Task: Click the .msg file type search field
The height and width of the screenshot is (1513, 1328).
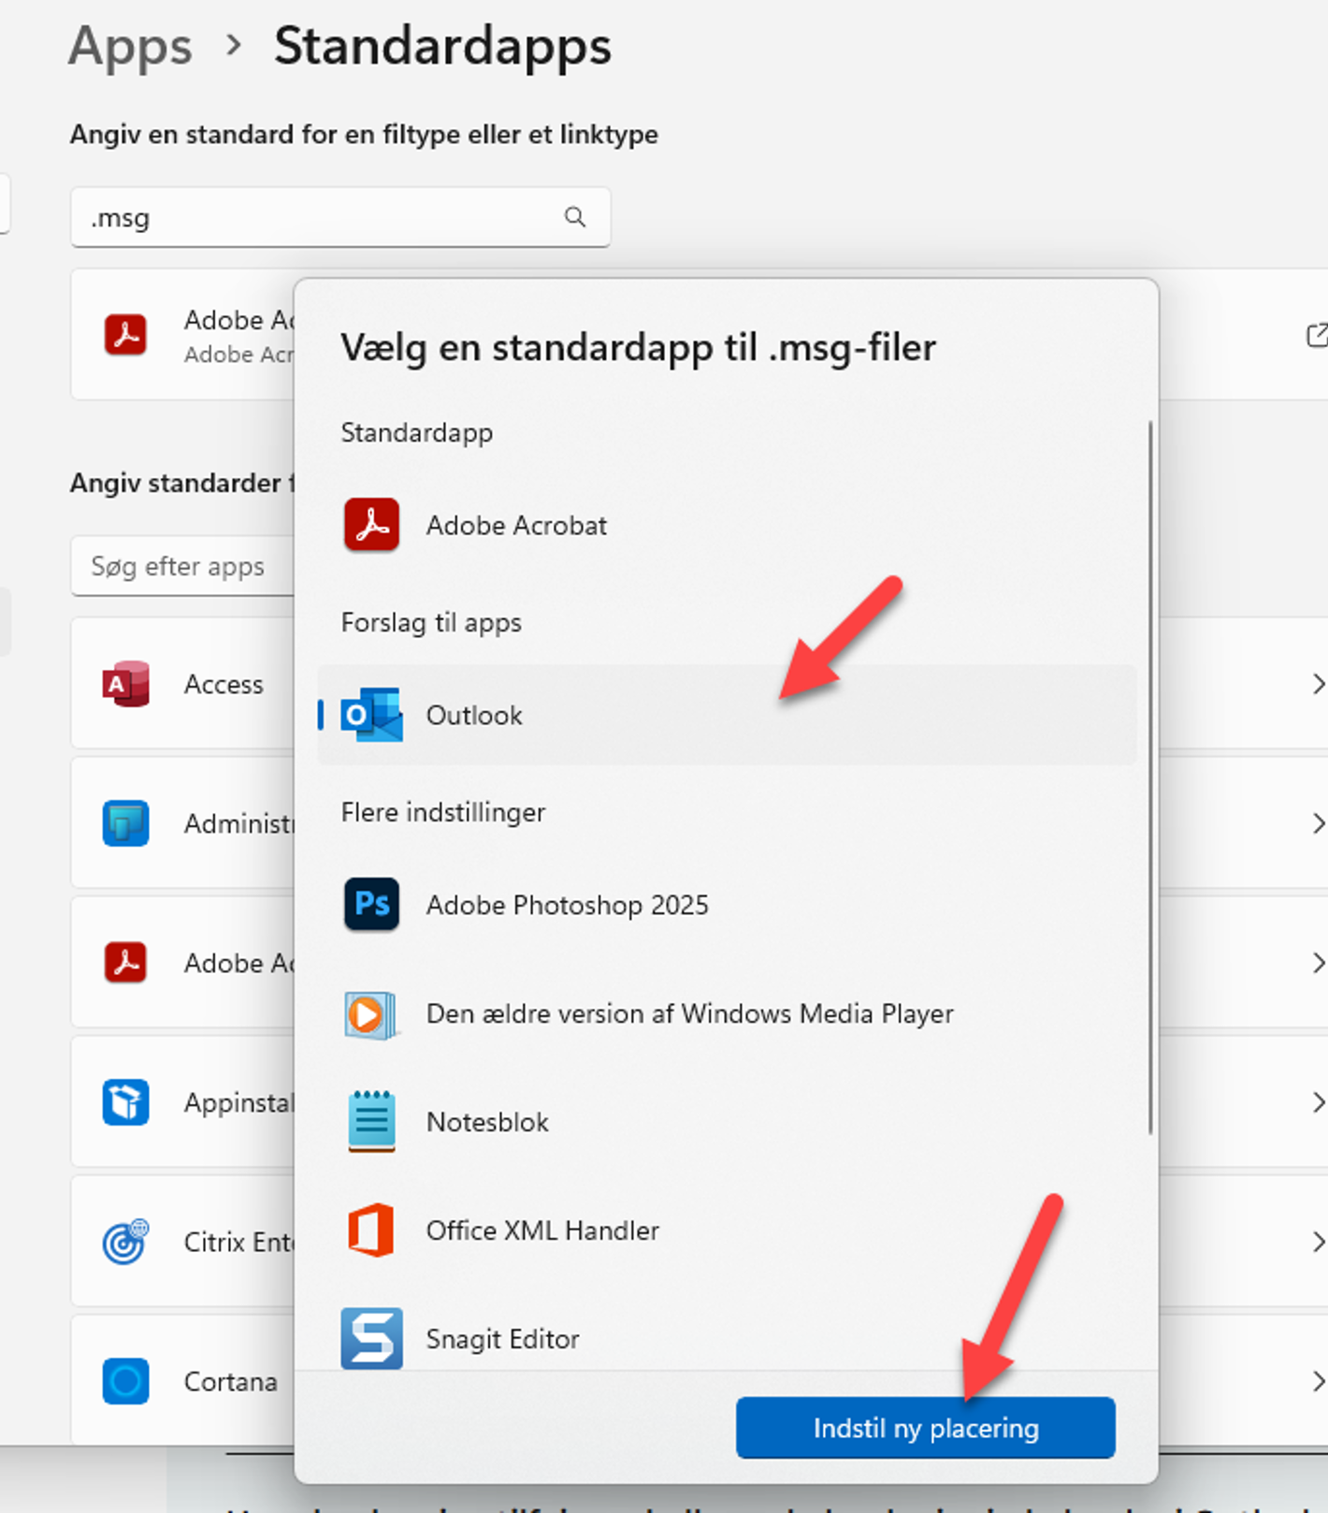Action: click(340, 217)
